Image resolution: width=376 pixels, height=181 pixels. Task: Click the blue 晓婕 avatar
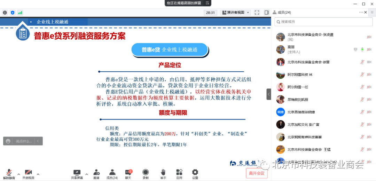(x=280, y=112)
